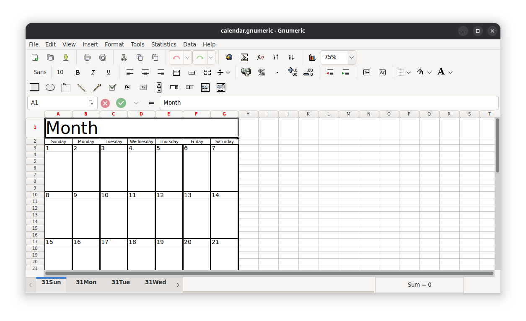The height and width of the screenshot is (321, 526).
Task: Select the radio button object tool
Action: [x=127, y=87]
